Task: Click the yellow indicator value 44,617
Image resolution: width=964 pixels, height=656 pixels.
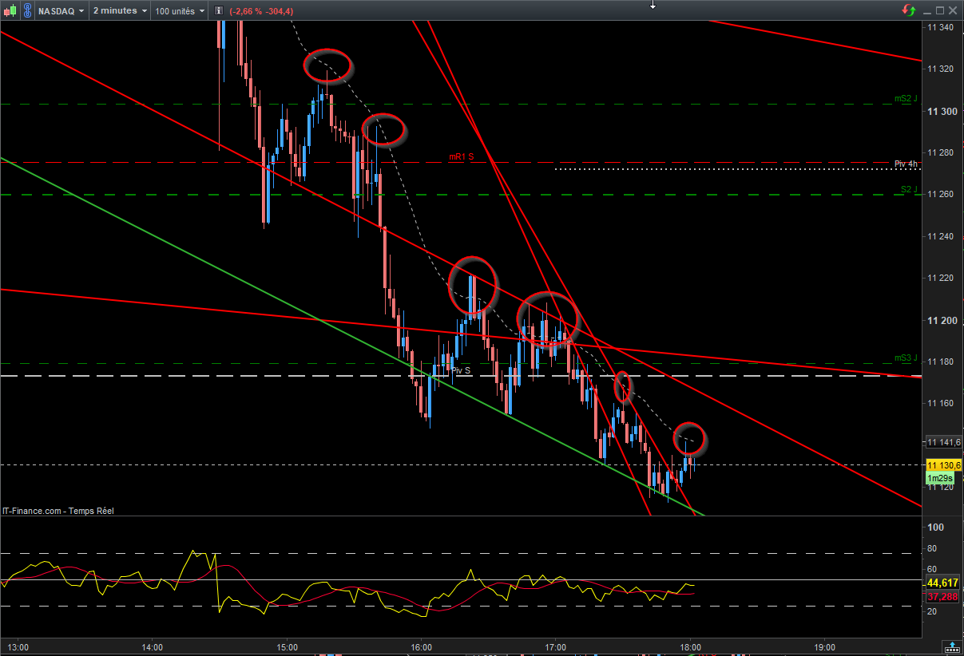Action: point(942,583)
